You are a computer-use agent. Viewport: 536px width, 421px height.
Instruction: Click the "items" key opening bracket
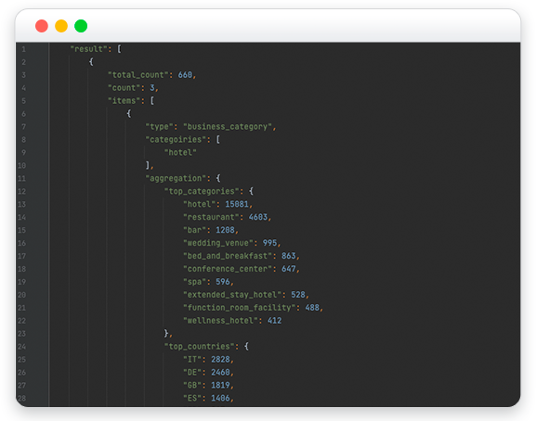(152, 101)
